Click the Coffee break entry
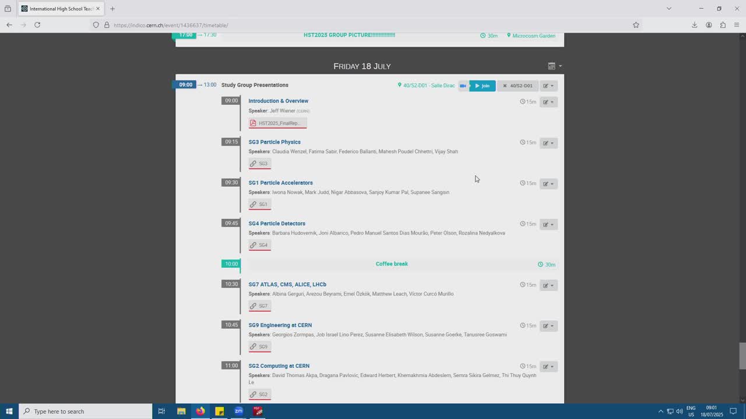This screenshot has width=746, height=419. 392,264
